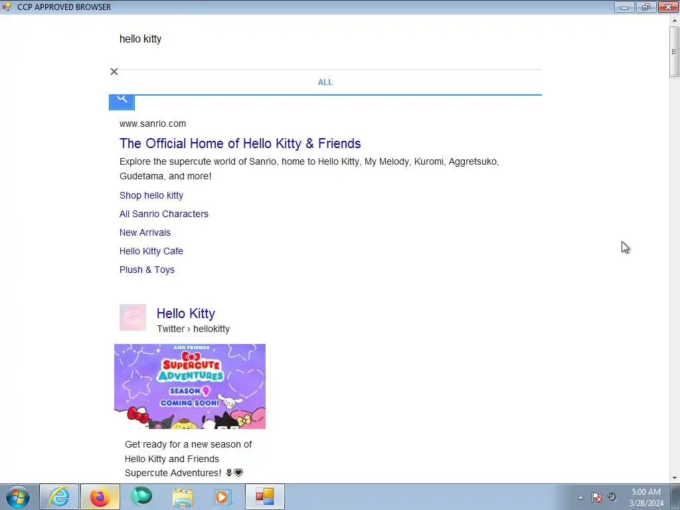Screen dimensions: 680x510
Task: Open Windows Explorer folder icon in taskbar
Action: click(183, 497)
